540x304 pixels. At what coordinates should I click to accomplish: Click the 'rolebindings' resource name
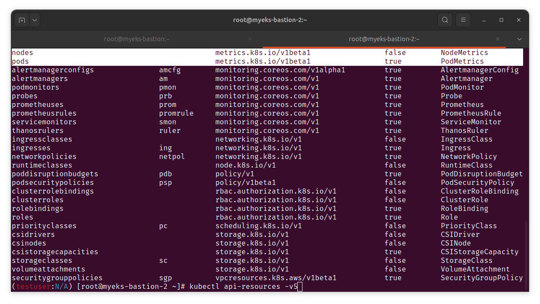pos(38,208)
